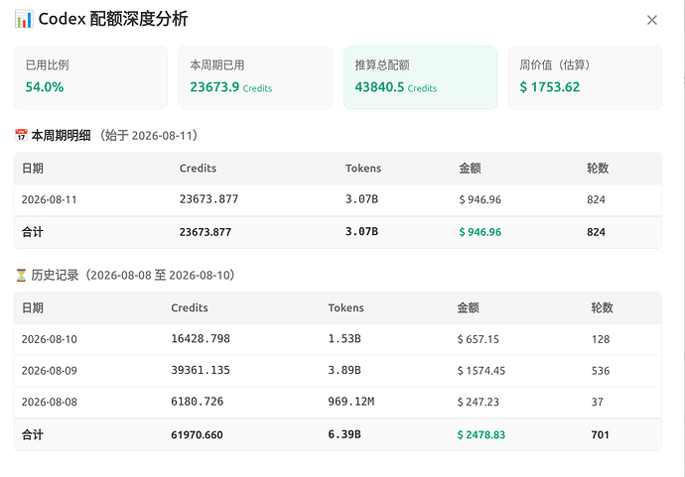Click the 39361.135 credits cell
Screen dimensions: 685x477
pos(201,371)
